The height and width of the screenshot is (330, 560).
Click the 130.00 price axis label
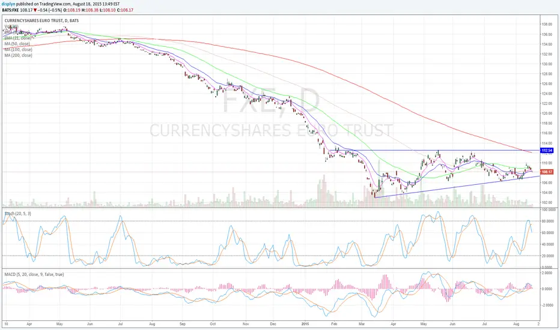(x=547, y=64)
